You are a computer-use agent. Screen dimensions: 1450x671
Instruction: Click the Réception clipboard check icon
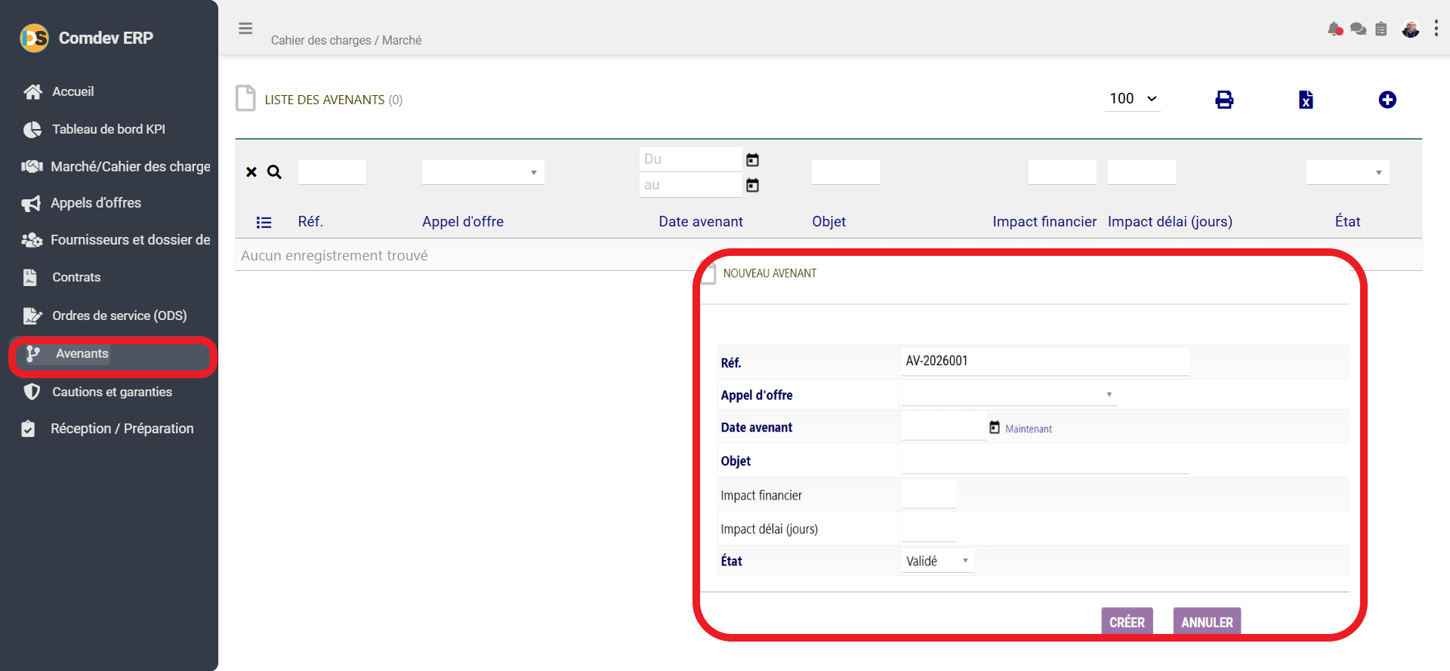coord(29,429)
